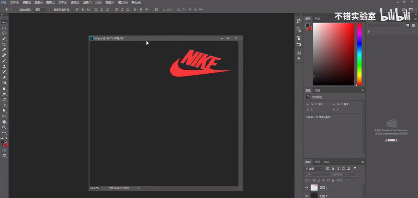
Task: Click foreground color swatch in Color panel
Action: coord(307,26)
